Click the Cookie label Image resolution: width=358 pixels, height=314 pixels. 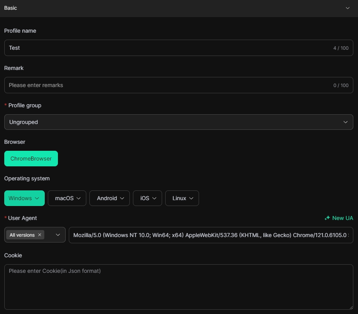pos(13,255)
